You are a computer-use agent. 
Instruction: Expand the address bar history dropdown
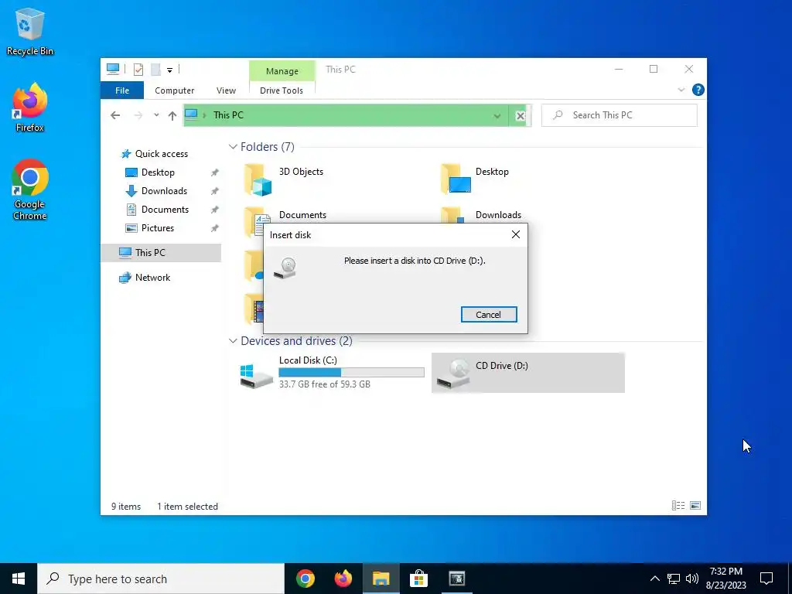tap(497, 116)
